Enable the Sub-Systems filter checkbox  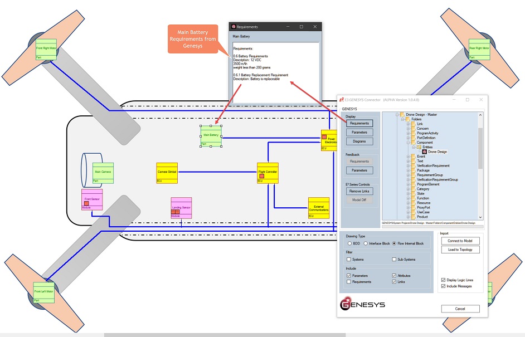click(394, 260)
